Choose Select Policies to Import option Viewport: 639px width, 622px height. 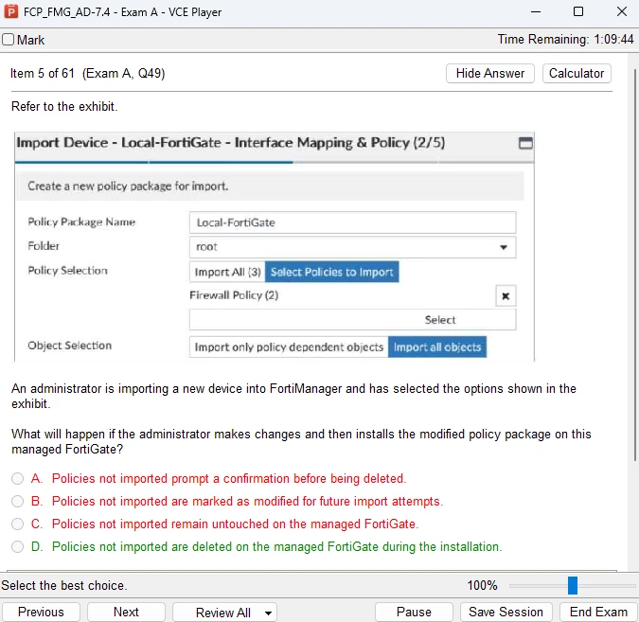coord(331,272)
